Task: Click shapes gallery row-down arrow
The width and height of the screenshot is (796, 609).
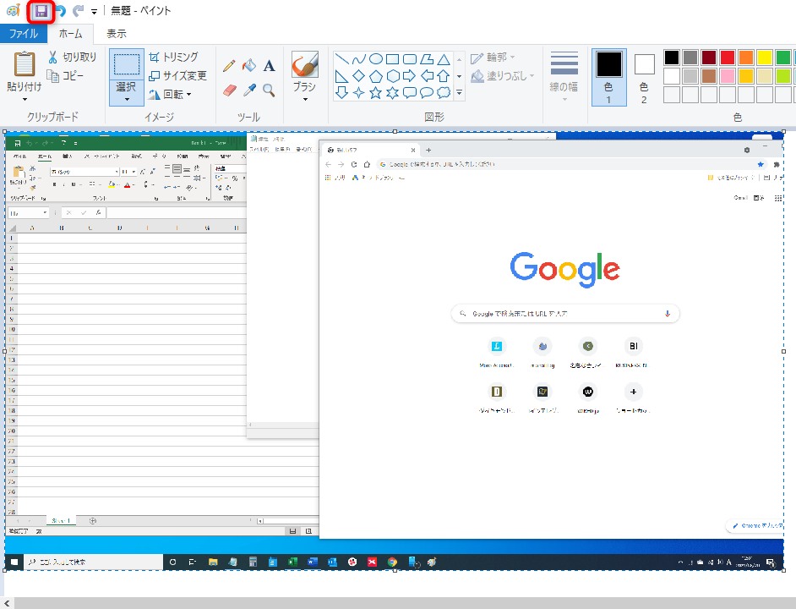Action: point(460,76)
